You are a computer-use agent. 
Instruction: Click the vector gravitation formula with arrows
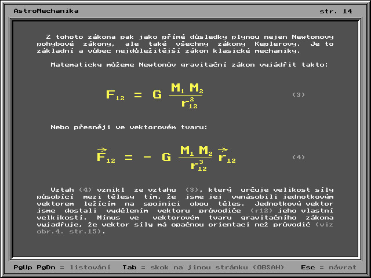(166, 158)
